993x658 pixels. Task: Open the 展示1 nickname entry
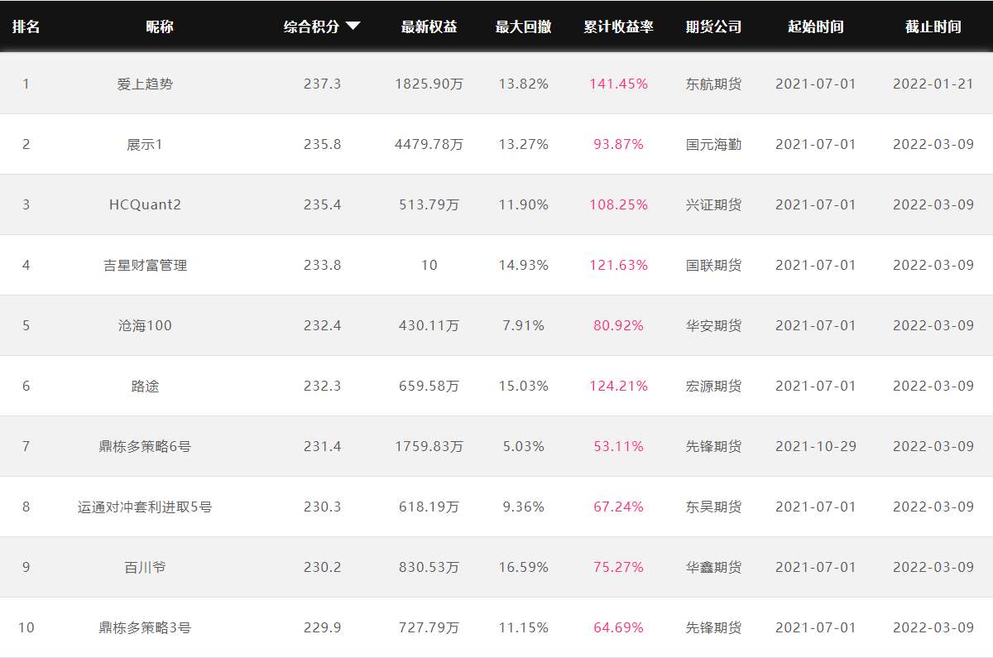point(145,144)
